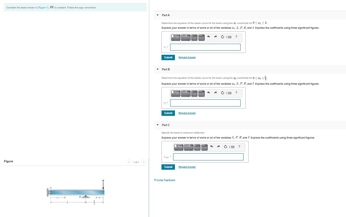Collapse the Part C section
346x217 pixels.
(158, 125)
